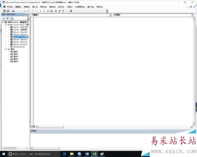Screen dimensions: 197x157
Task: Click the Insert UserForm toolbar icon
Action: pos(8,11)
